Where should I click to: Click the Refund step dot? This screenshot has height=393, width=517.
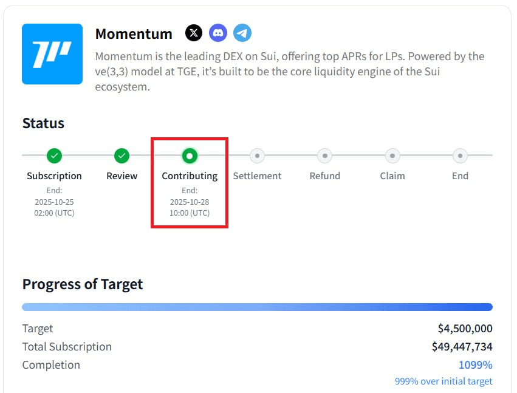(325, 156)
